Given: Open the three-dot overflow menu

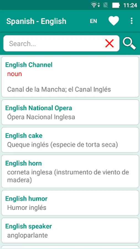Looking at the screenshot, I should click(x=131, y=21).
